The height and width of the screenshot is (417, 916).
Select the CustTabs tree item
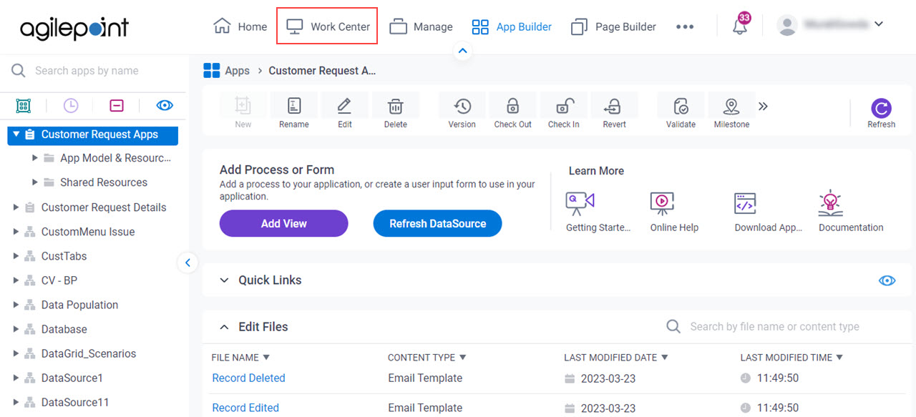64,255
